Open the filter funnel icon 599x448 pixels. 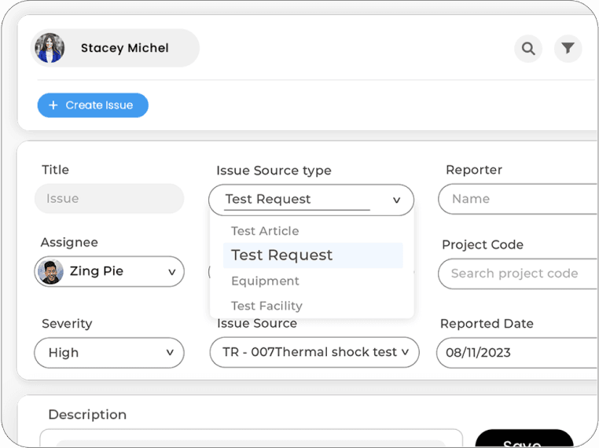pos(568,49)
